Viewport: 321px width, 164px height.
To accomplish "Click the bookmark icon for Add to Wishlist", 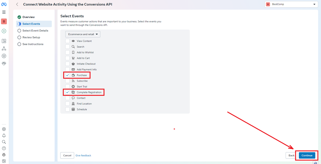I will click(x=73, y=52).
